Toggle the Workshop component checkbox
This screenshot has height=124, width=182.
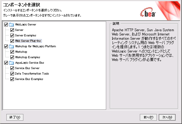coord(12,52)
